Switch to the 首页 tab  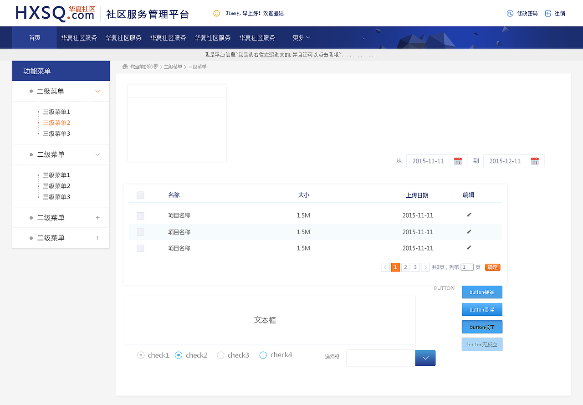(x=34, y=37)
